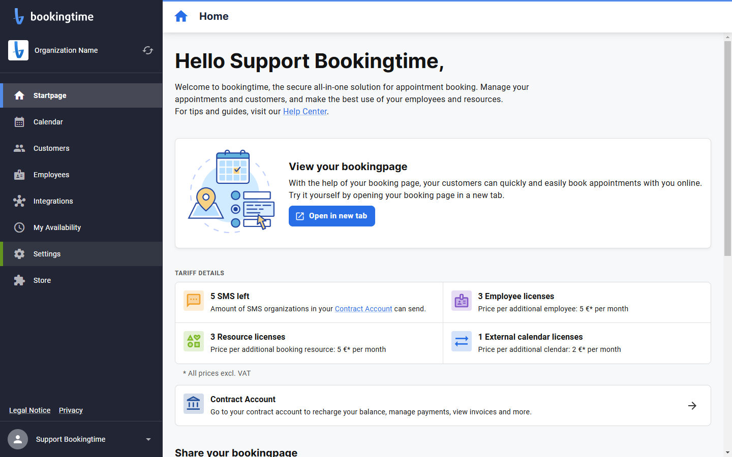Click the bookingtime logo icon

coord(19,16)
